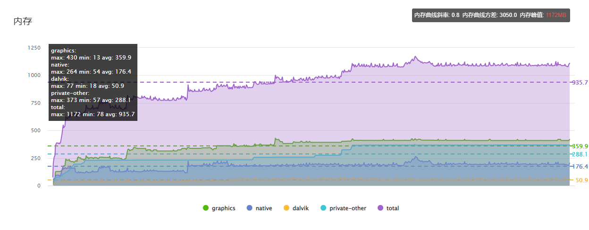
Task: Click the 359.9 graphics average line label
Action: [x=580, y=146]
